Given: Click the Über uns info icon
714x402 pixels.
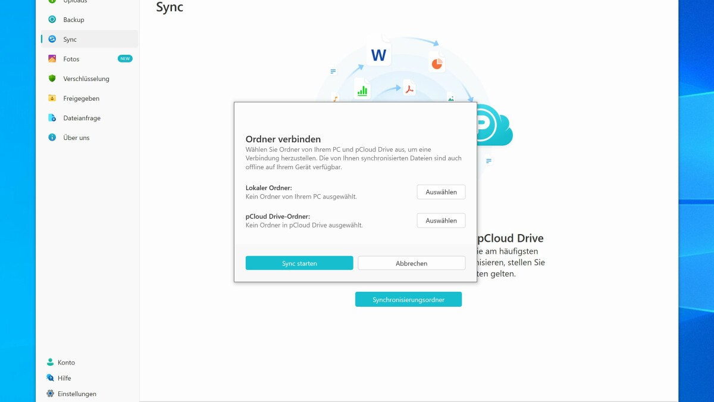Looking at the screenshot, I should point(52,138).
